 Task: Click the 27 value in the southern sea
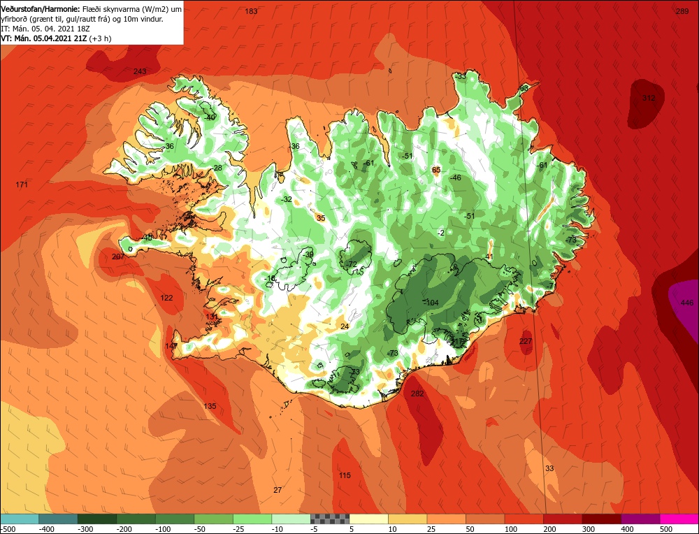point(278,490)
